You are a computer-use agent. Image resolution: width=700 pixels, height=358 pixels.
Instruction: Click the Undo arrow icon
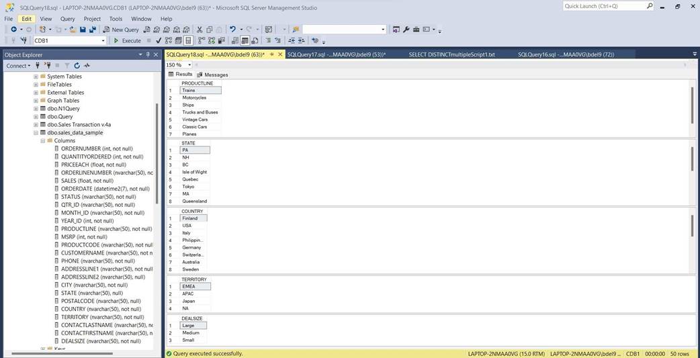pyautogui.click(x=232, y=30)
